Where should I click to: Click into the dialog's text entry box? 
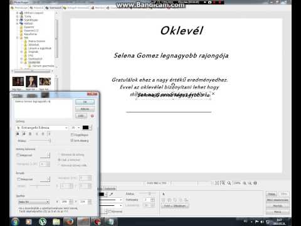point(43,109)
